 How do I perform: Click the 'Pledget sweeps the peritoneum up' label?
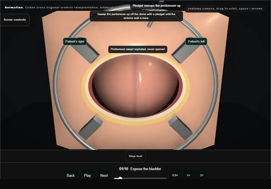click(x=156, y=6)
